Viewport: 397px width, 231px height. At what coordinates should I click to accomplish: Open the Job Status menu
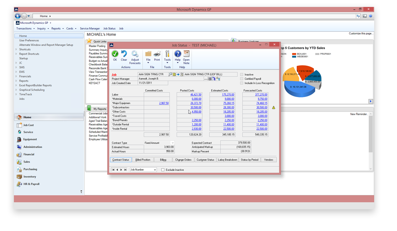(x=110, y=28)
